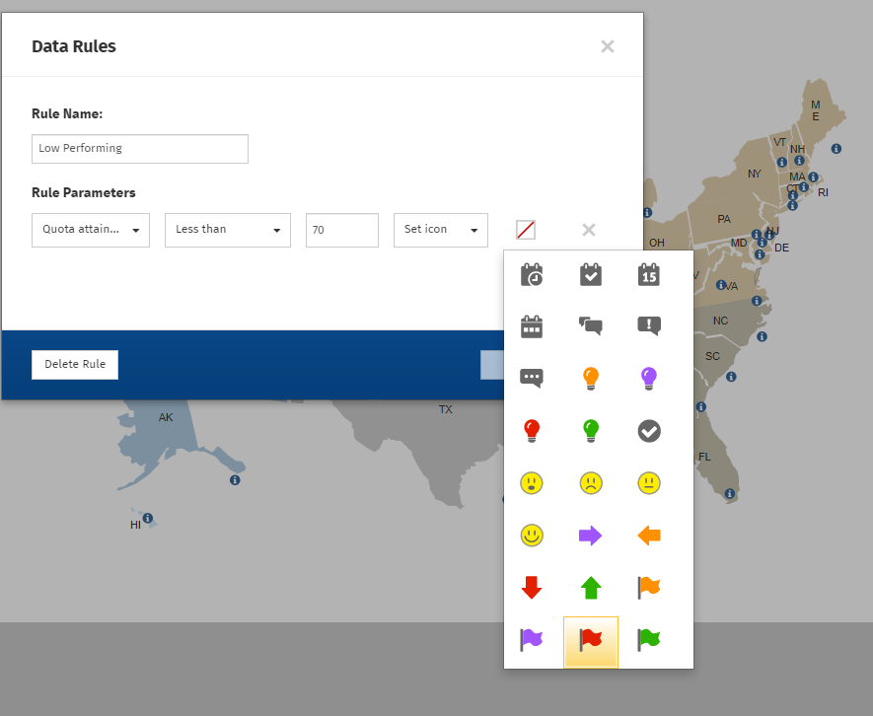The width and height of the screenshot is (873, 716).
Task: Select the green up arrow icon
Action: click(590, 588)
